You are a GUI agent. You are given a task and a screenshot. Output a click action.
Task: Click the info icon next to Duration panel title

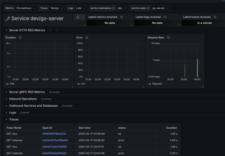[20, 38]
